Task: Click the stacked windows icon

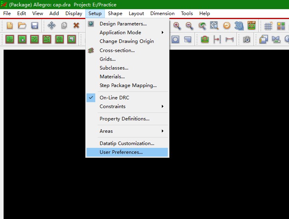Action: pos(263,39)
